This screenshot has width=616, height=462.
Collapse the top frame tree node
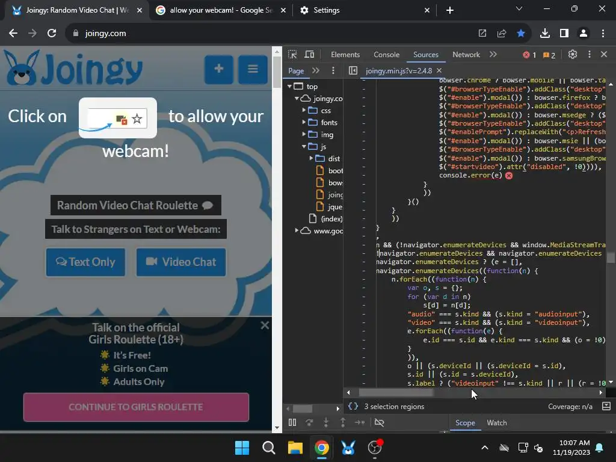[289, 86]
